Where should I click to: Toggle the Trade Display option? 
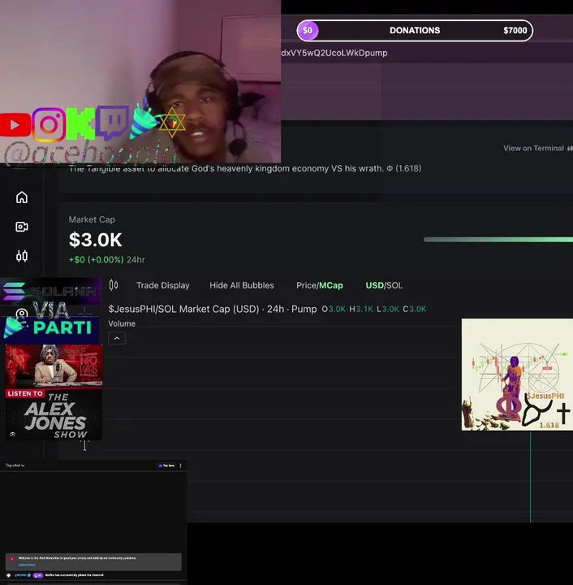point(163,285)
